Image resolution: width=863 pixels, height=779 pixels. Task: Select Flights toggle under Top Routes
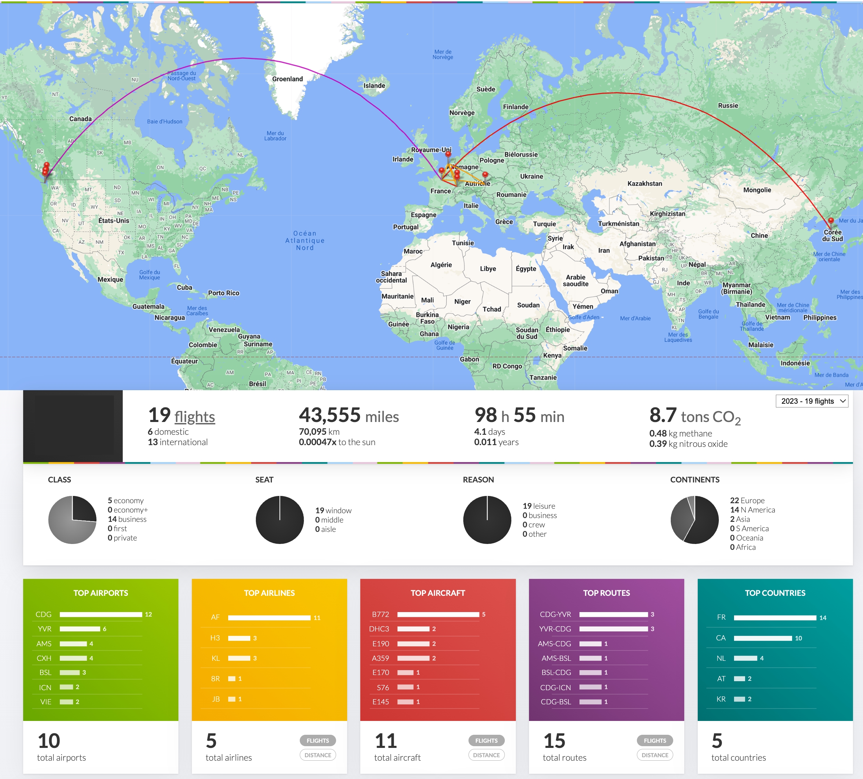655,741
